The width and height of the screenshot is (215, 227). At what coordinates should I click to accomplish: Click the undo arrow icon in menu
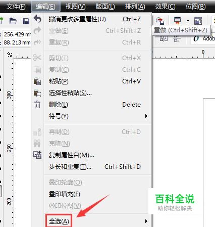pyautogui.click(x=37, y=19)
